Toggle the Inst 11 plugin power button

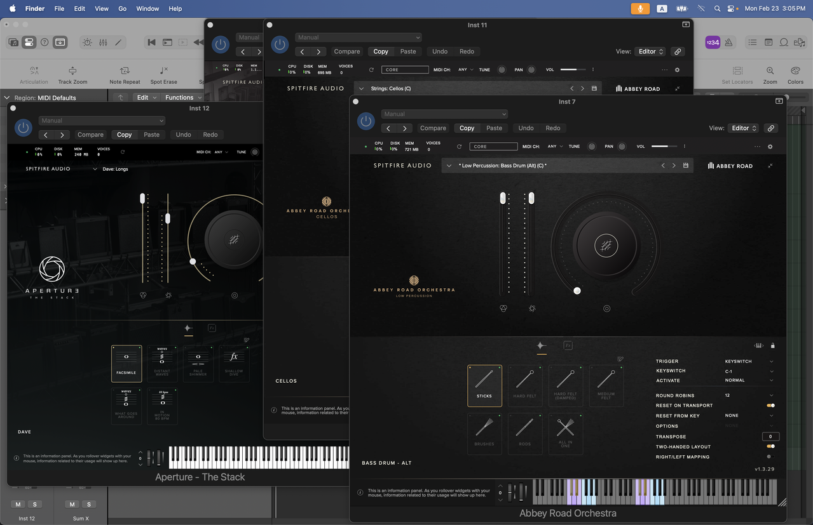point(280,44)
